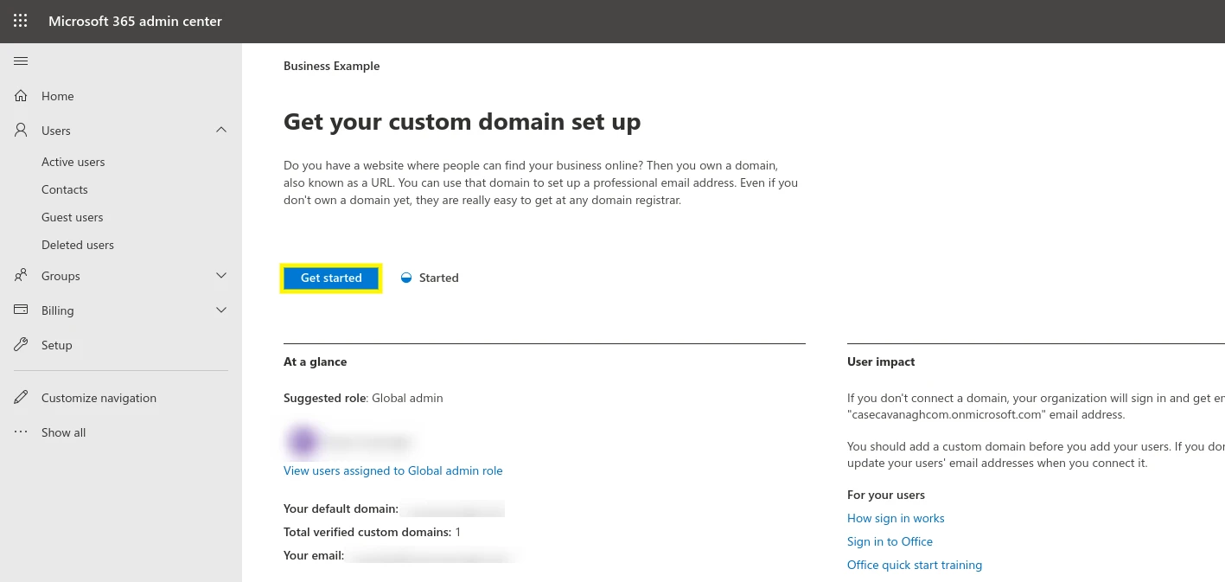This screenshot has height=582, width=1225.
Task: Click the Business Example breadcrumb text
Action: point(332,66)
